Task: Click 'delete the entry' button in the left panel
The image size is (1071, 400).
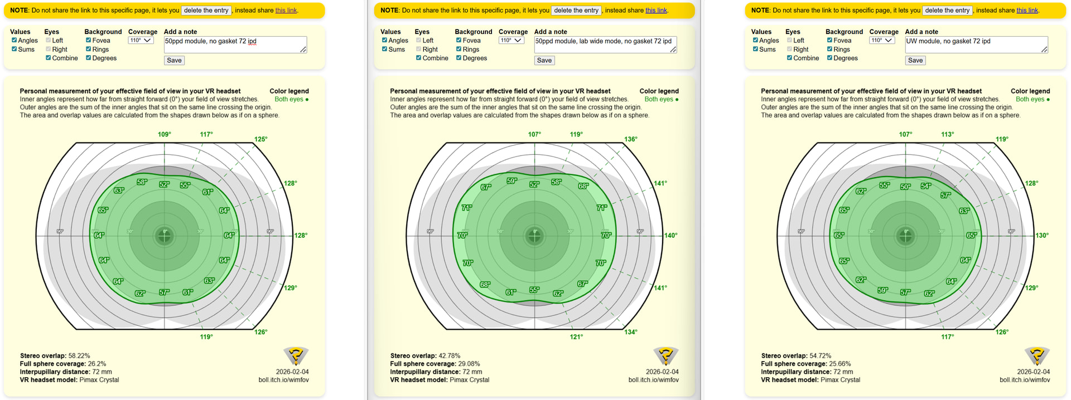Action: click(x=206, y=11)
